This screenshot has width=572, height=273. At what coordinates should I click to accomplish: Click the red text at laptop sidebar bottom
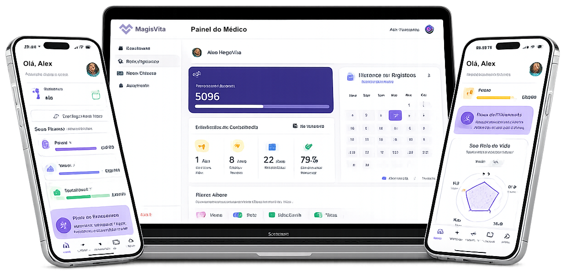pos(146,214)
